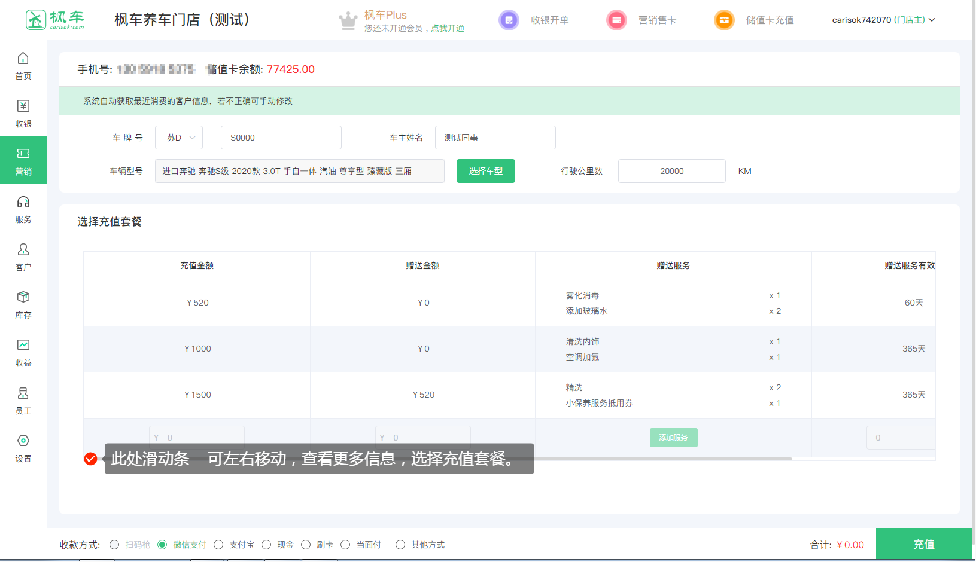This screenshot has height=562, width=976.
Task: Open the 服务 headset icon in sidebar
Action: (23, 202)
